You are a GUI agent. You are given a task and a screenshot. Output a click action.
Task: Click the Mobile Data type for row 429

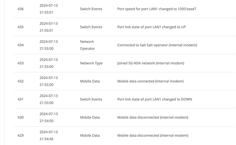pyautogui.click(x=90, y=135)
